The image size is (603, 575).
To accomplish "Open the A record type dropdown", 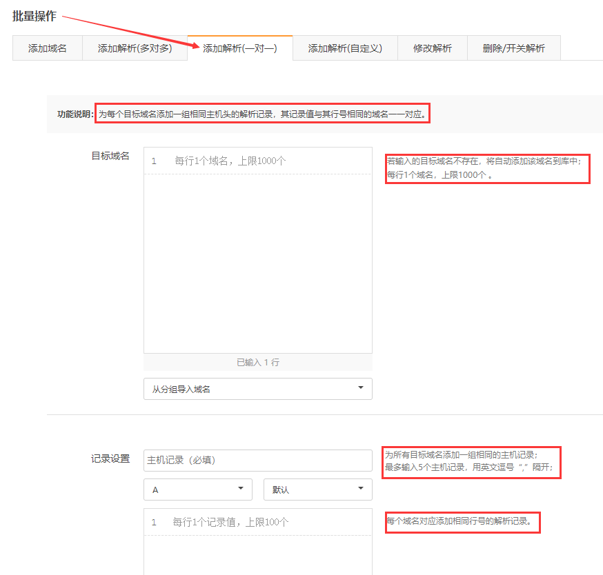I will pyautogui.click(x=197, y=490).
